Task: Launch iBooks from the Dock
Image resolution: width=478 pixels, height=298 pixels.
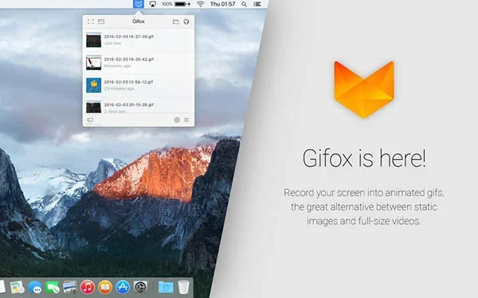Action: pyautogui.click(x=105, y=287)
